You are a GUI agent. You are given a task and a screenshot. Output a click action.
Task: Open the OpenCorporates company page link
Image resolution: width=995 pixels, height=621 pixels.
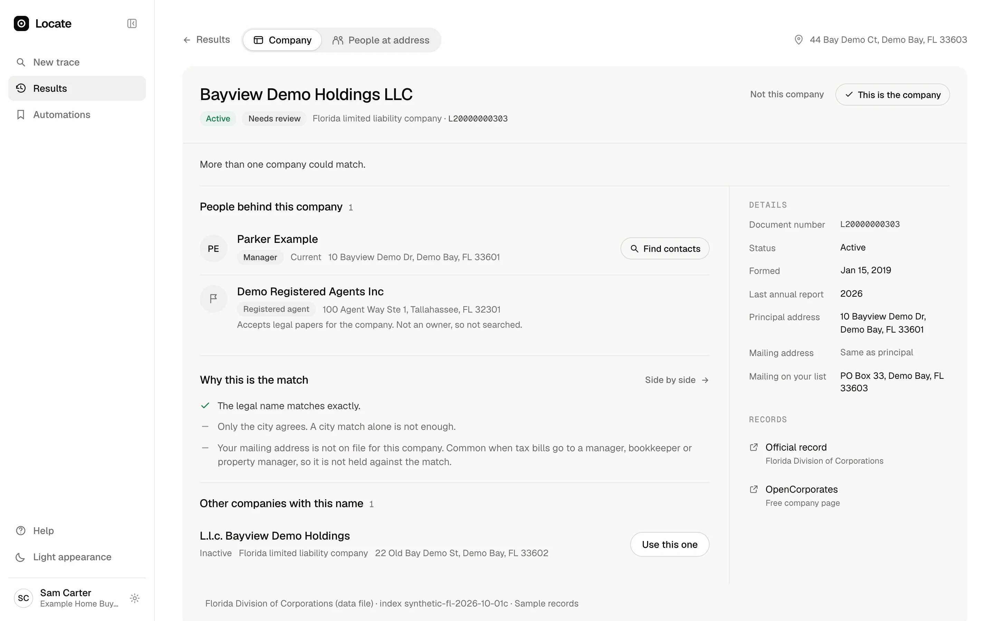coord(801,490)
